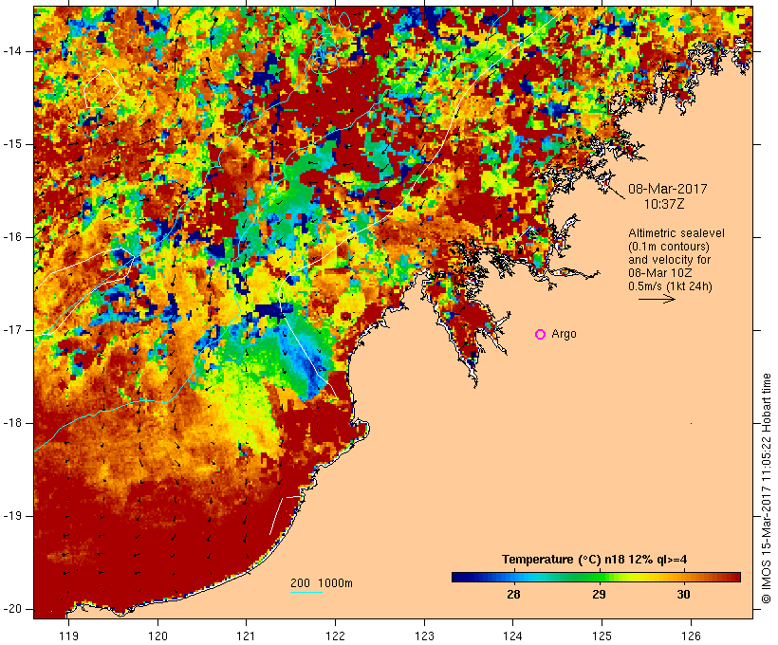Click the latitude label '-17'
This screenshot has width=778, height=645.
(12, 330)
